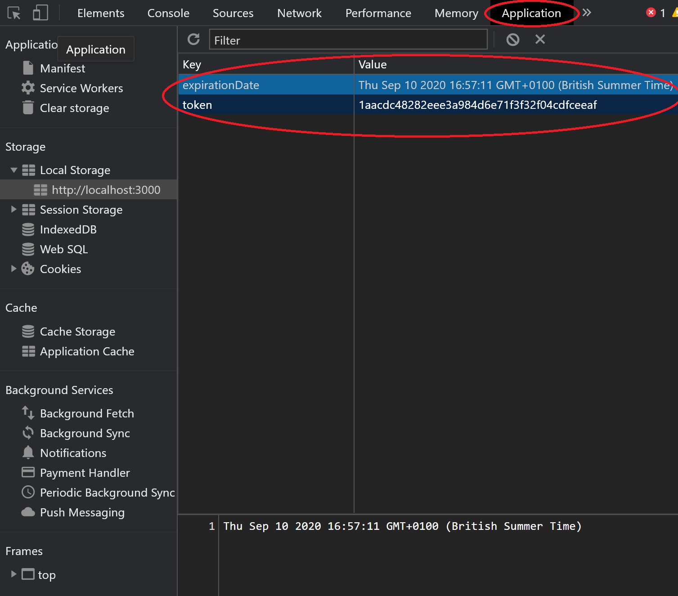Expand the top frame node
The width and height of the screenshot is (678, 596).
[13, 574]
